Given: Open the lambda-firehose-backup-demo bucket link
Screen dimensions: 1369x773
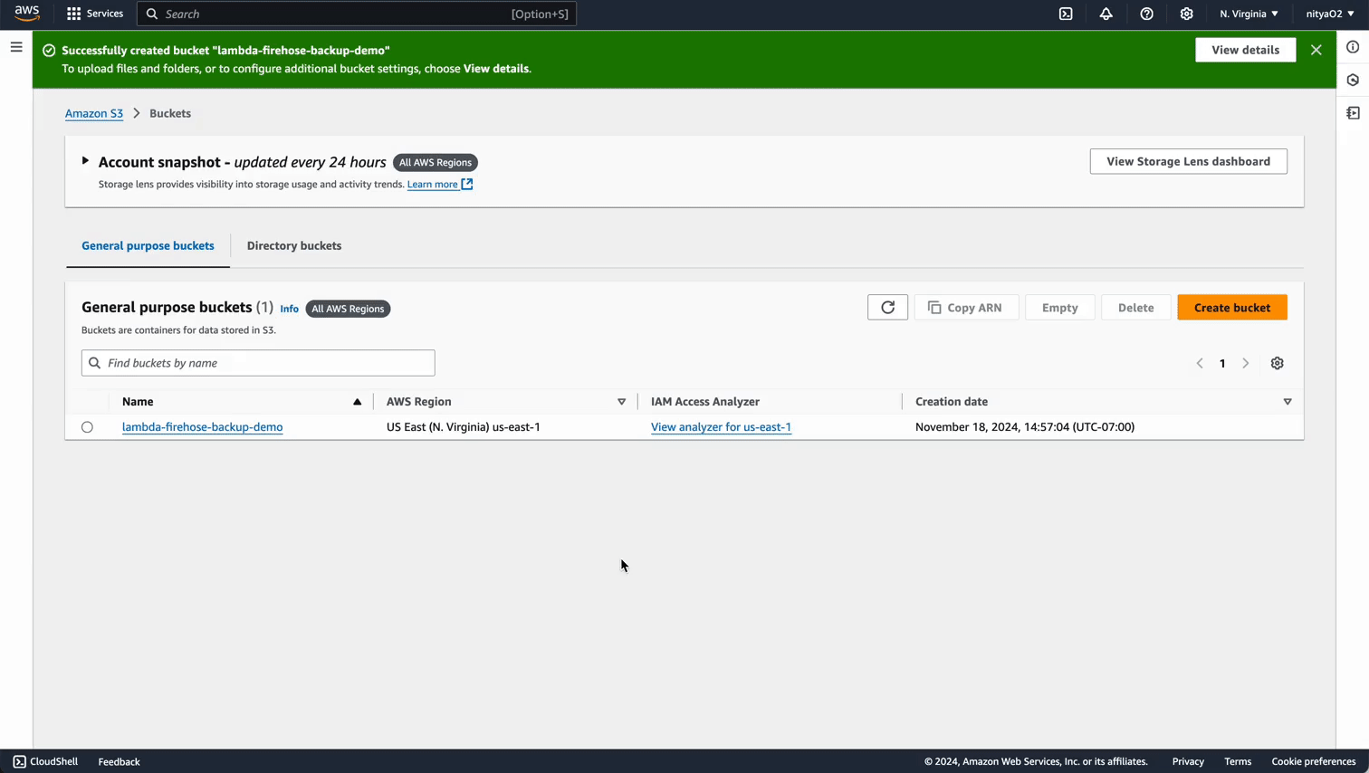Looking at the screenshot, I should tap(202, 426).
